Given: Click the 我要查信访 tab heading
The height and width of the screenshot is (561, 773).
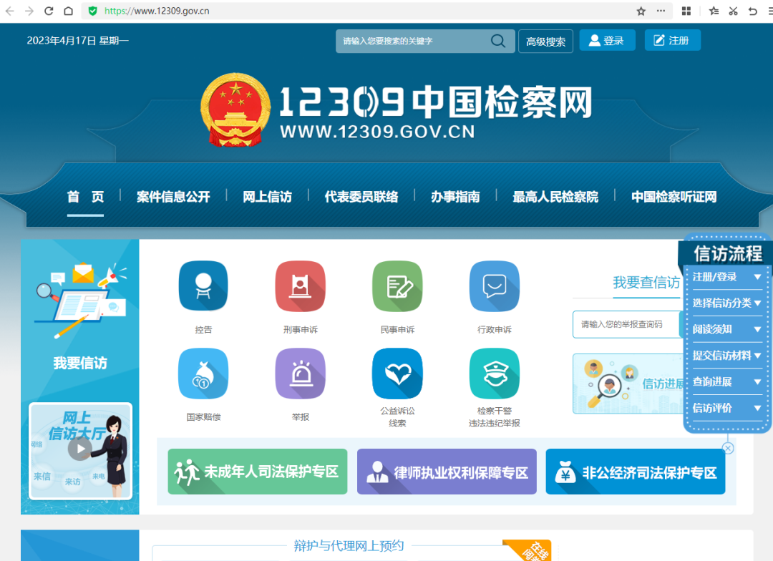Looking at the screenshot, I should pos(646,283).
